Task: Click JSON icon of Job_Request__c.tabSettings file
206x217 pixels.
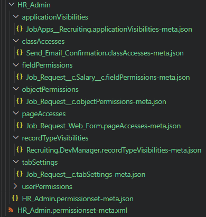Action: point(20,174)
